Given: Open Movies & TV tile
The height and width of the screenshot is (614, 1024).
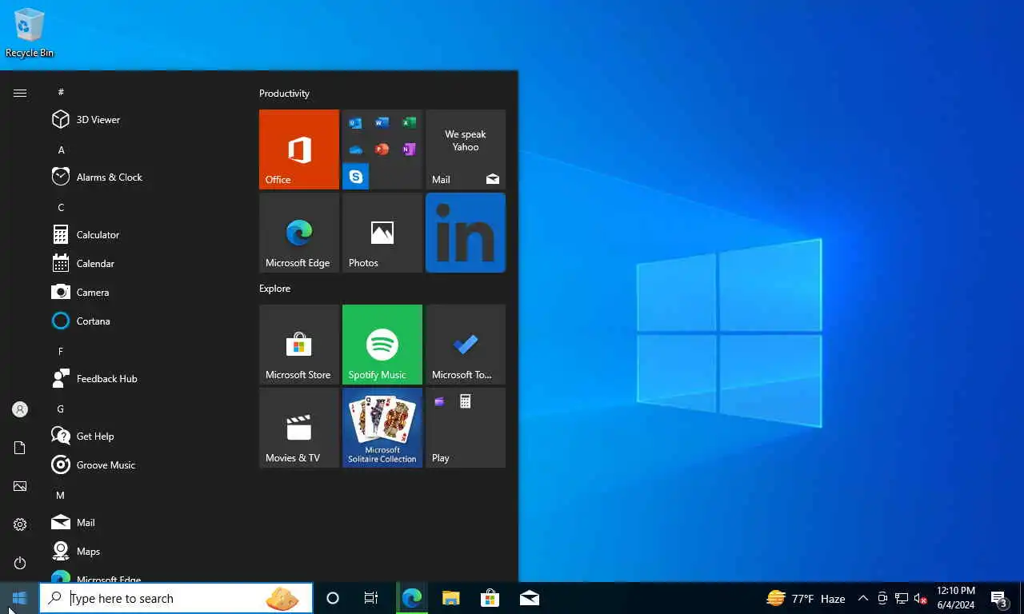Looking at the screenshot, I should click(x=299, y=428).
